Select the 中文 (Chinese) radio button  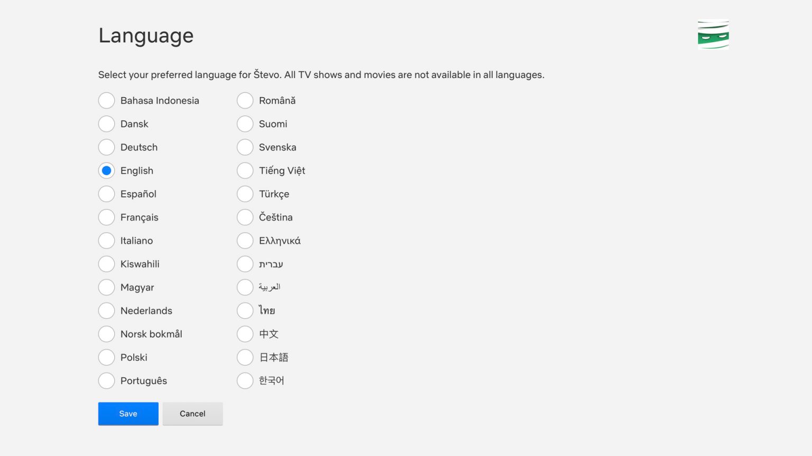pos(245,334)
